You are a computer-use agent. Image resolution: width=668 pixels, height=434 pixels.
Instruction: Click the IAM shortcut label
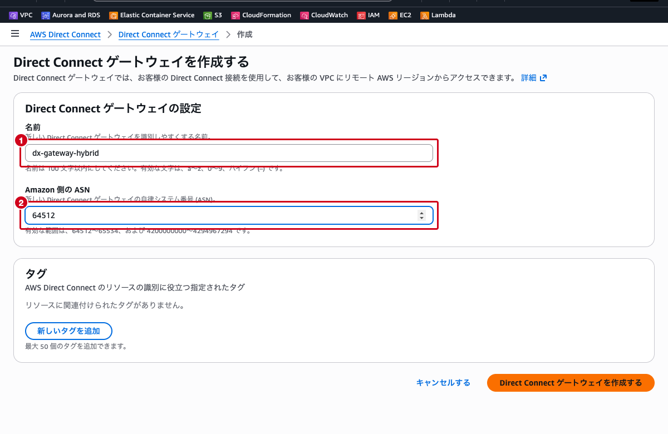(374, 16)
